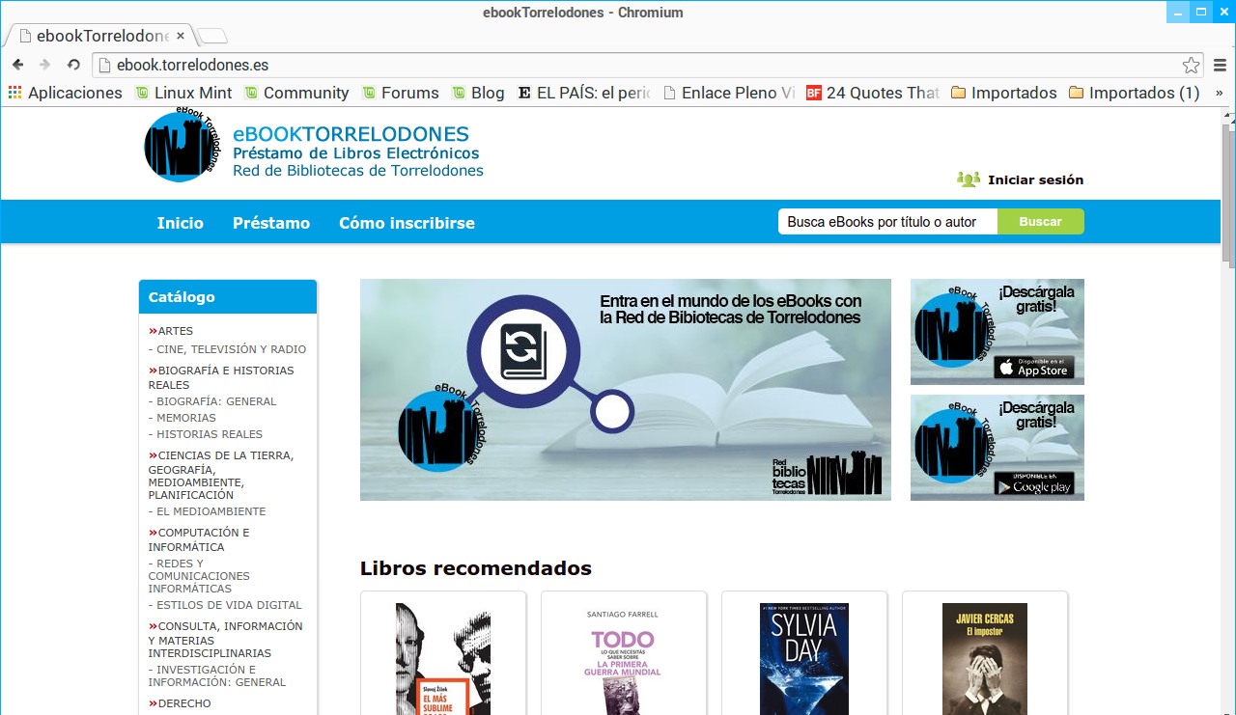Open the Community bookmark
The height and width of the screenshot is (715, 1236).
click(x=296, y=93)
